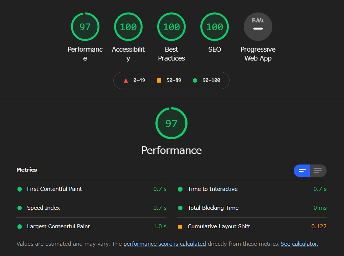344x256 pixels.
Task: Click the Accessibility score gauge
Action: 128,27
